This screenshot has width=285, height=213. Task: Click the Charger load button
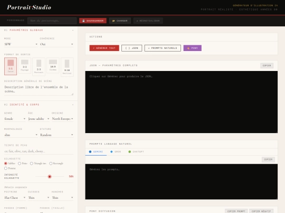click(x=120, y=21)
